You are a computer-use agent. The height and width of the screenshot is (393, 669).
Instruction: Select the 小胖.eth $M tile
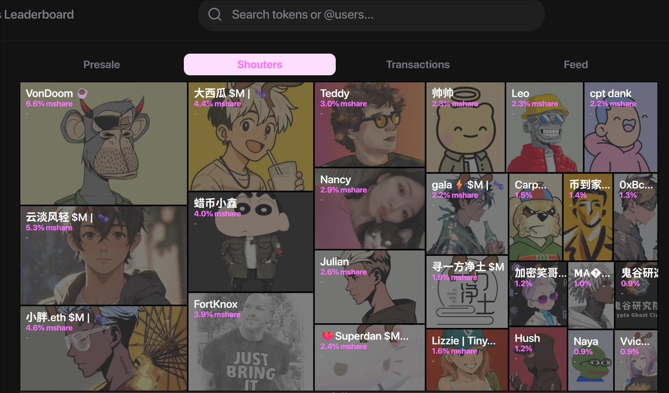click(104, 348)
